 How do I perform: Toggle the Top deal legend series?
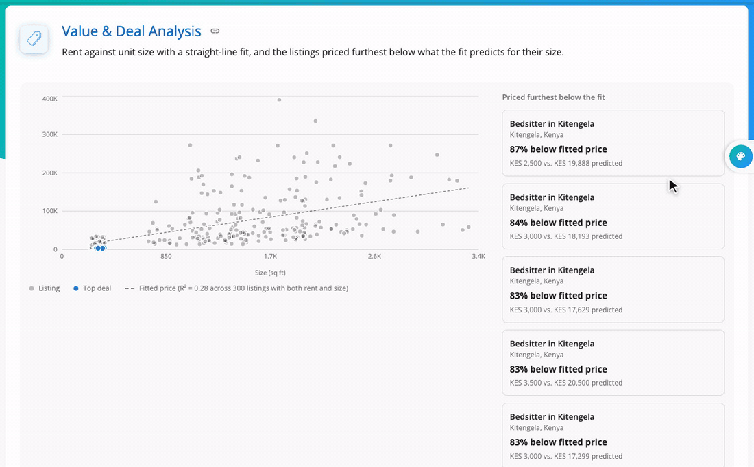[x=93, y=288]
